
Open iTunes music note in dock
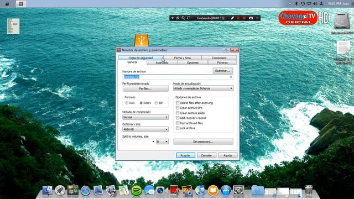click(x=200, y=191)
